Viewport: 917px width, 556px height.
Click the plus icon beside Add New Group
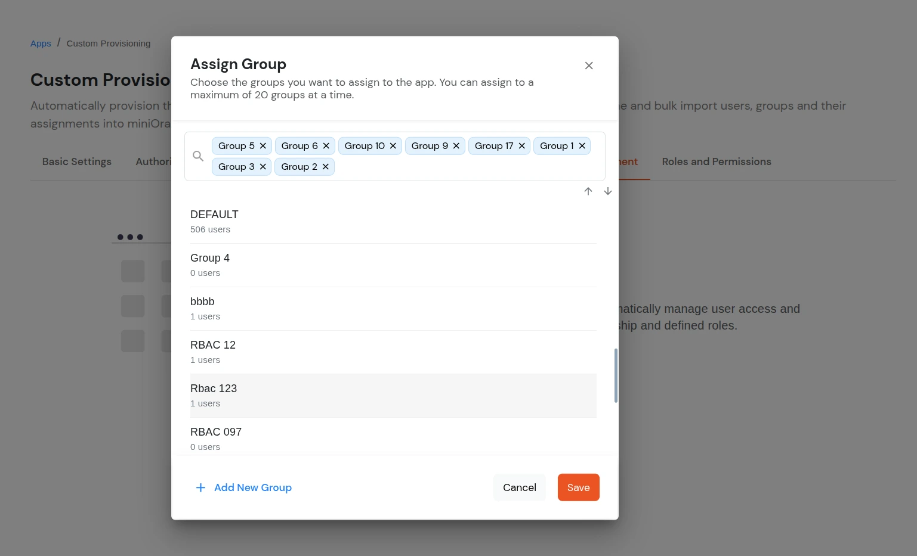point(200,487)
